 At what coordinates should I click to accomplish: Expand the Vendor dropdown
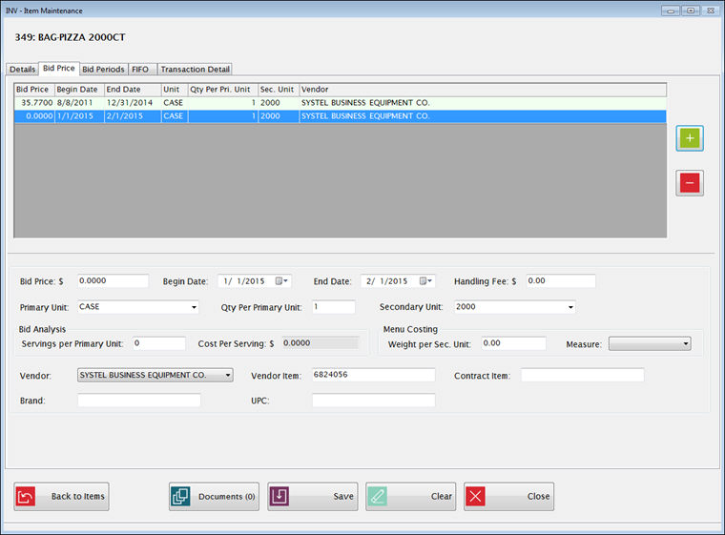pyautogui.click(x=228, y=376)
